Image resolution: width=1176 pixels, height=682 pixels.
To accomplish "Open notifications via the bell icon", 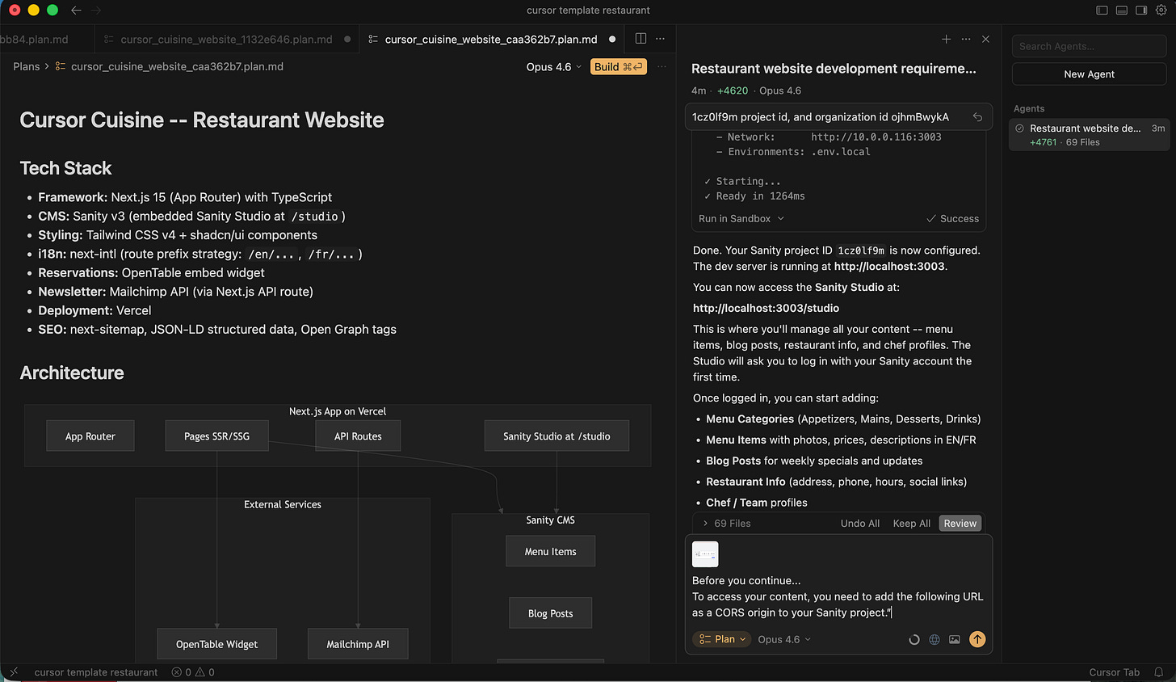I will pyautogui.click(x=1158, y=672).
